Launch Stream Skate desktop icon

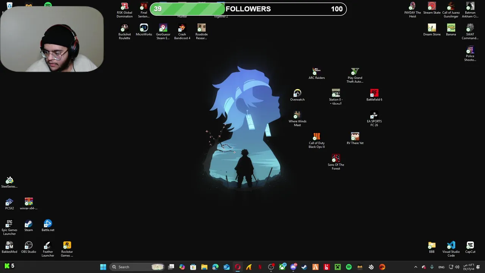point(432,8)
